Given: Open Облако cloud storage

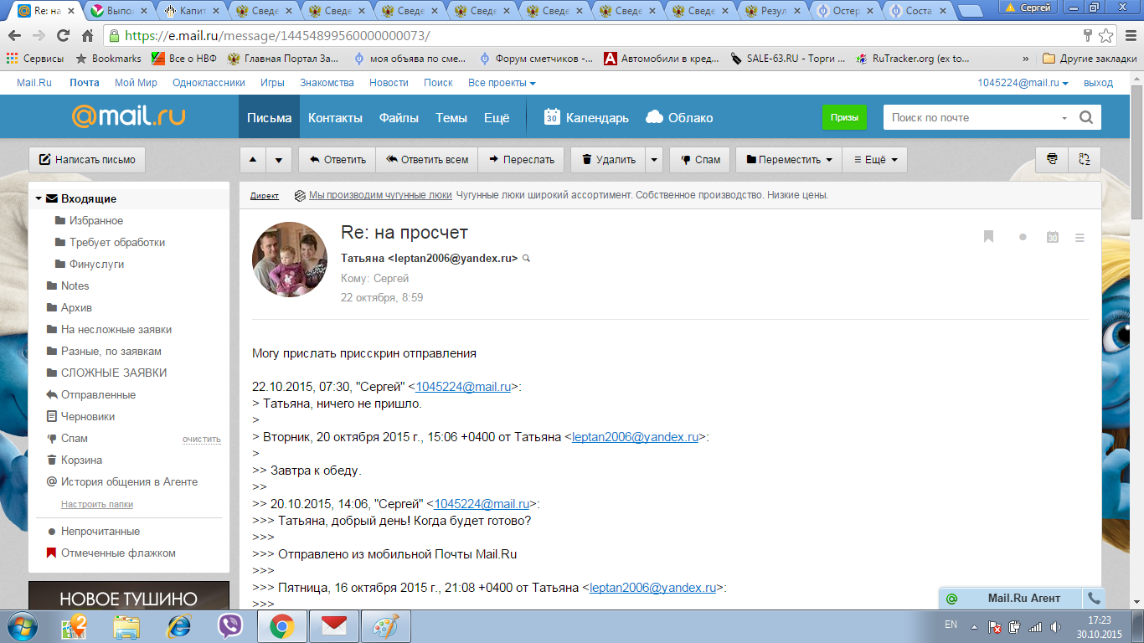Looking at the screenshot, I should point(679,117).
